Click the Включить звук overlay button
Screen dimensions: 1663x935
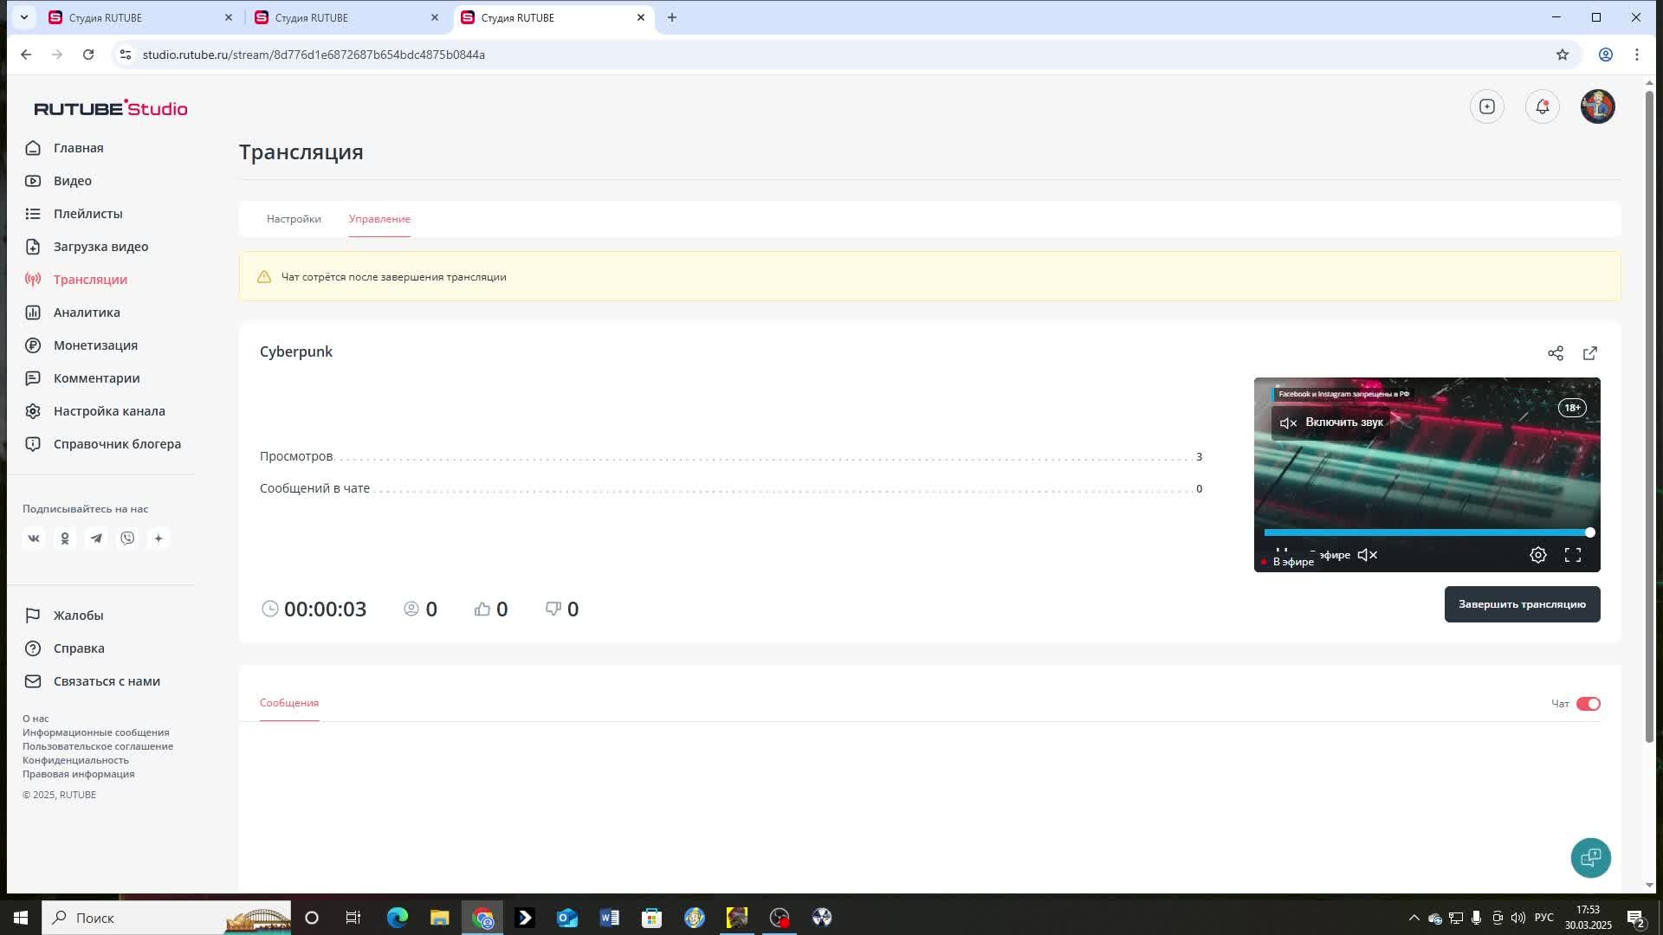pos(1331,422)
